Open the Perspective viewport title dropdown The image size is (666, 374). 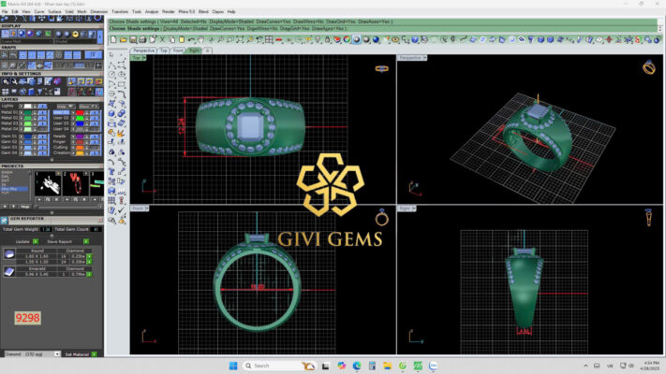tap(424, 58)
